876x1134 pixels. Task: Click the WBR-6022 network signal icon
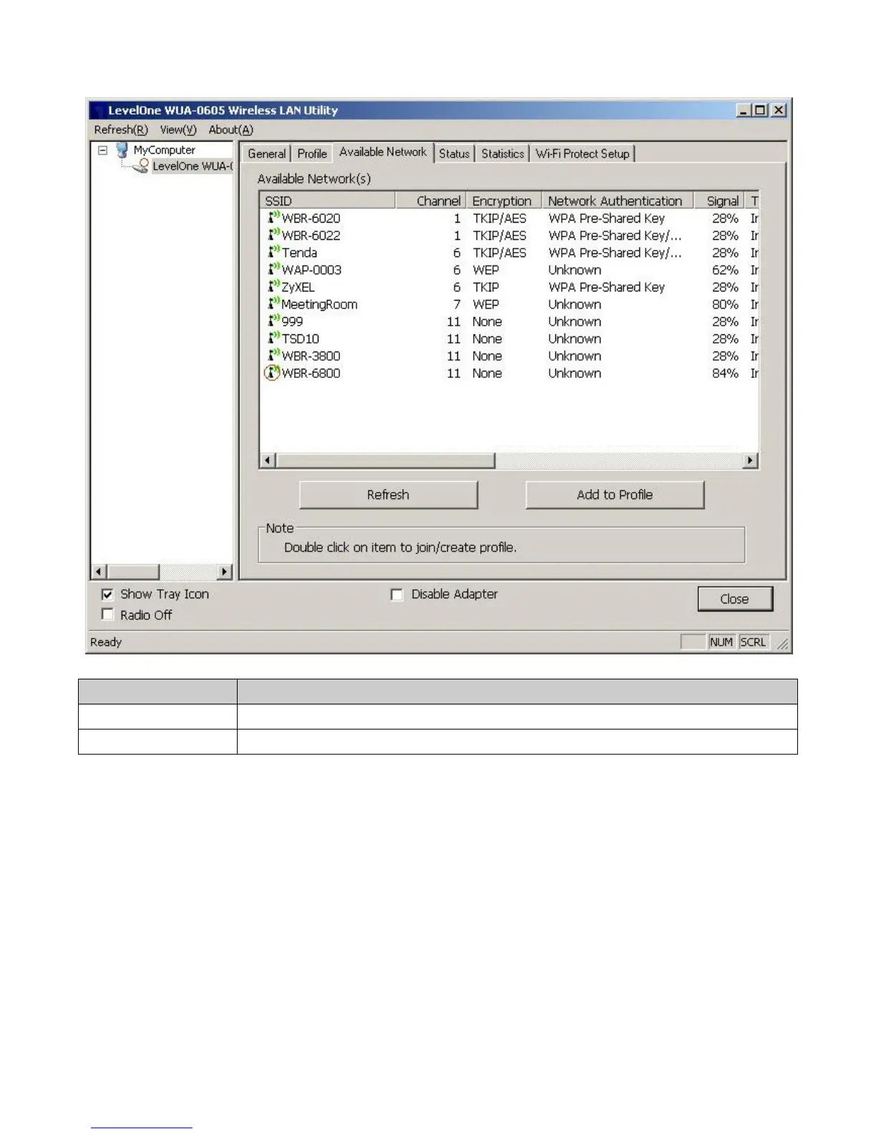[273, 234]
